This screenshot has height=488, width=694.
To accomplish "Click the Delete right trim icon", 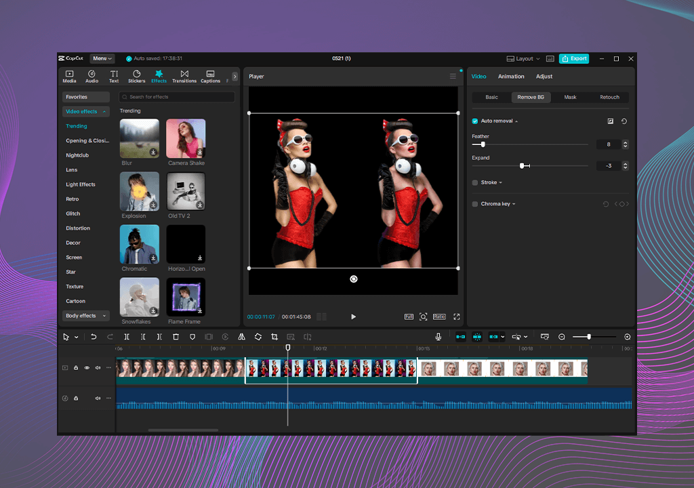I will [x=159, y=337].
